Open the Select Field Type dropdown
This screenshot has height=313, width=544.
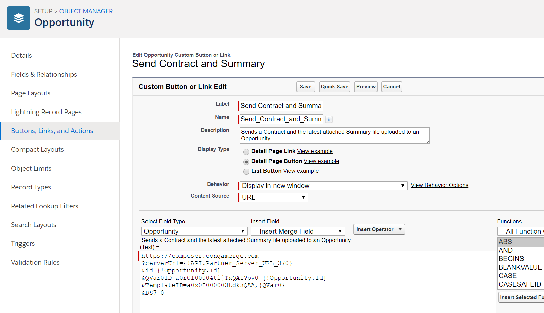(194, 231)
